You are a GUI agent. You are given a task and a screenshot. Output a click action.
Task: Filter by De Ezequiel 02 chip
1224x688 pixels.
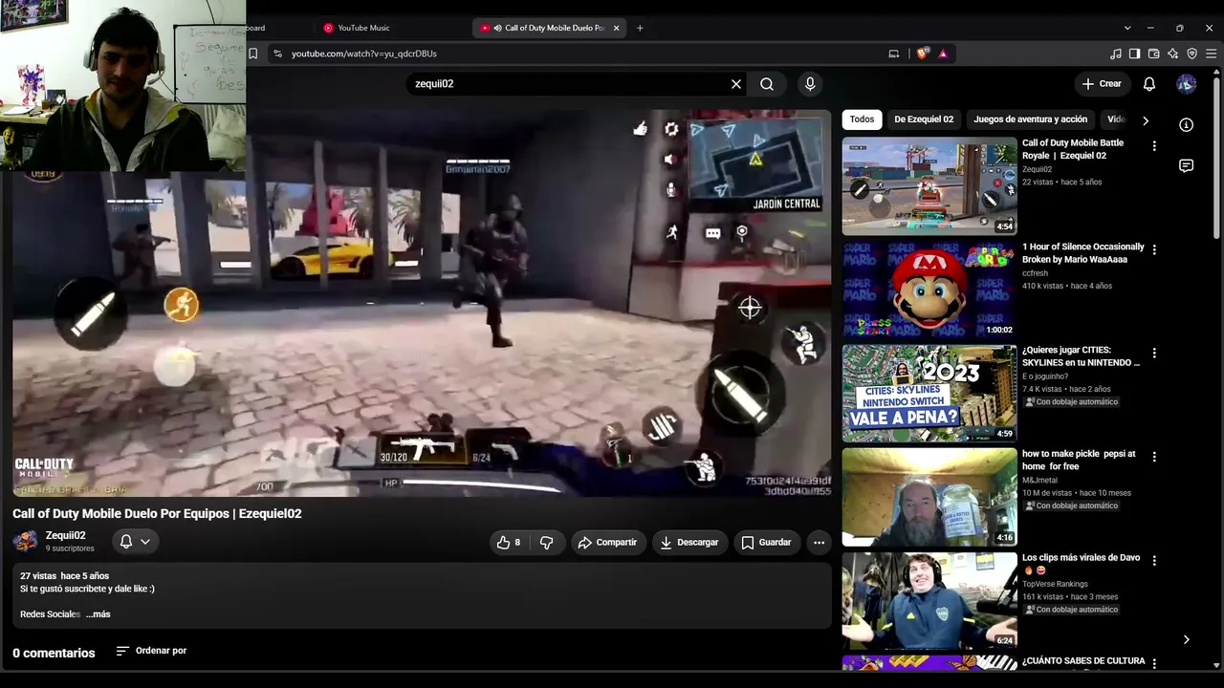[924, 119]
